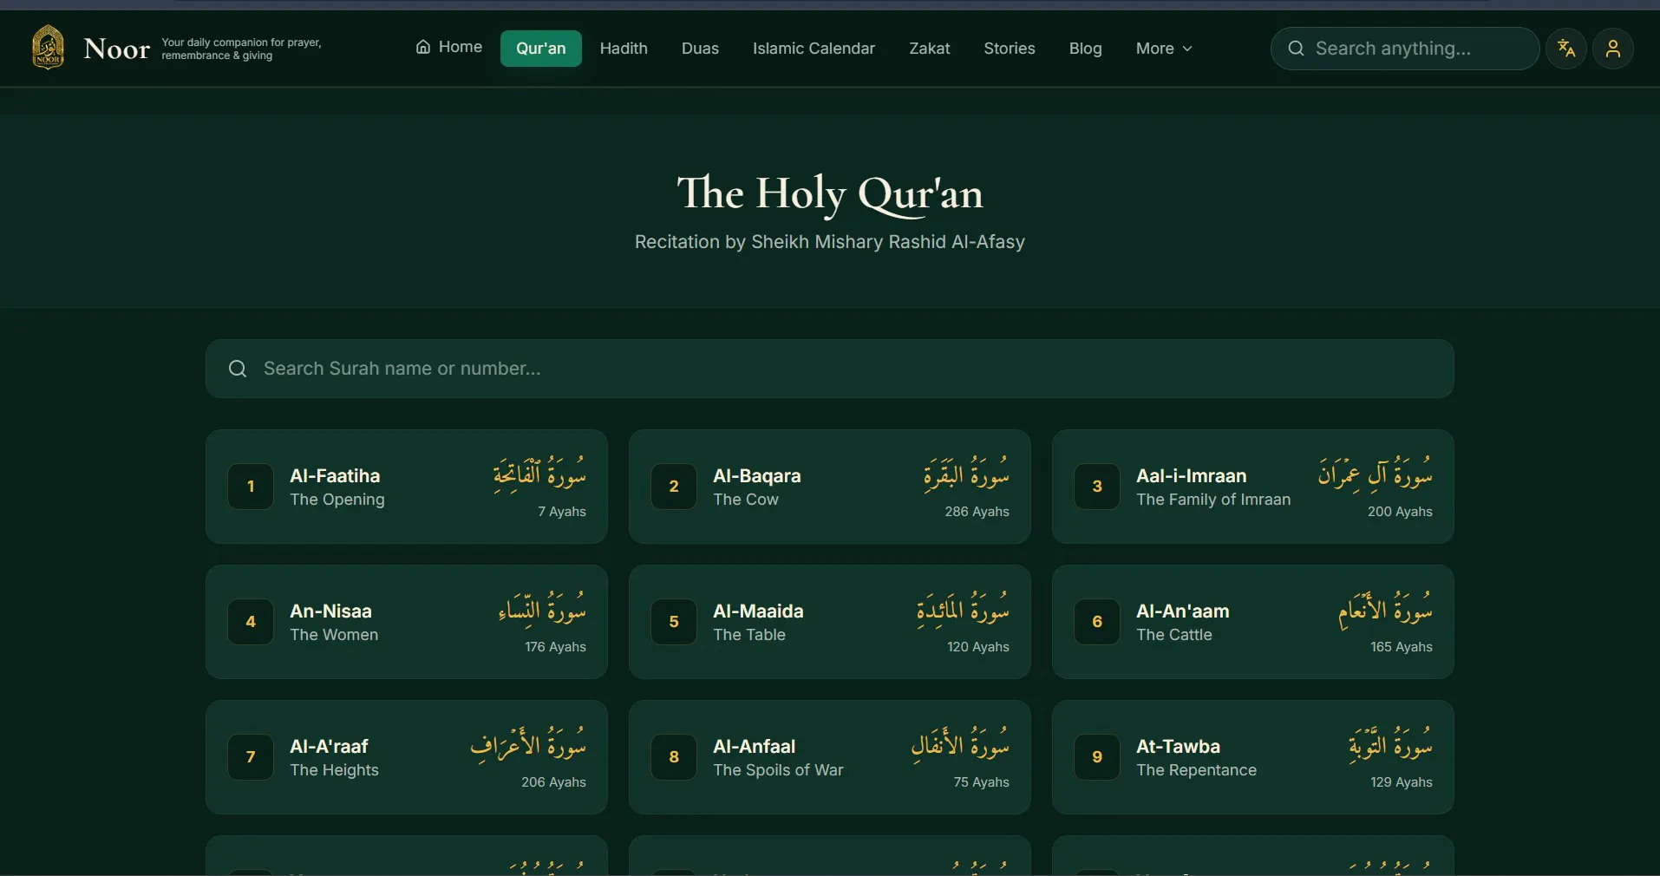
Task: Open the Blog page
Action: coord(1085,49)
